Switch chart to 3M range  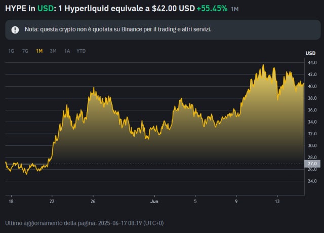(x=53, y=51)
